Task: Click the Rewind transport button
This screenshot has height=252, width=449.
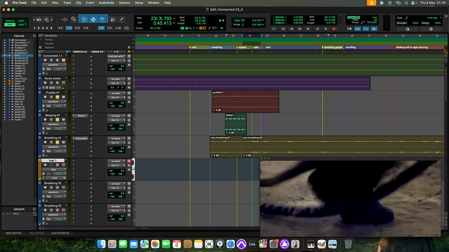Action: click(292, 29)
